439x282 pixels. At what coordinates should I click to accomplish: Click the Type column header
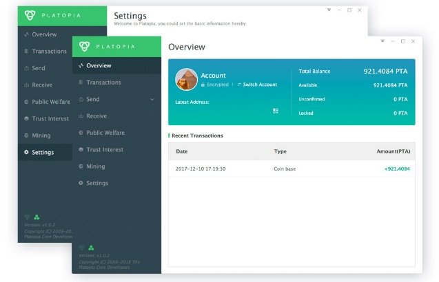click(x=280, y=151)
